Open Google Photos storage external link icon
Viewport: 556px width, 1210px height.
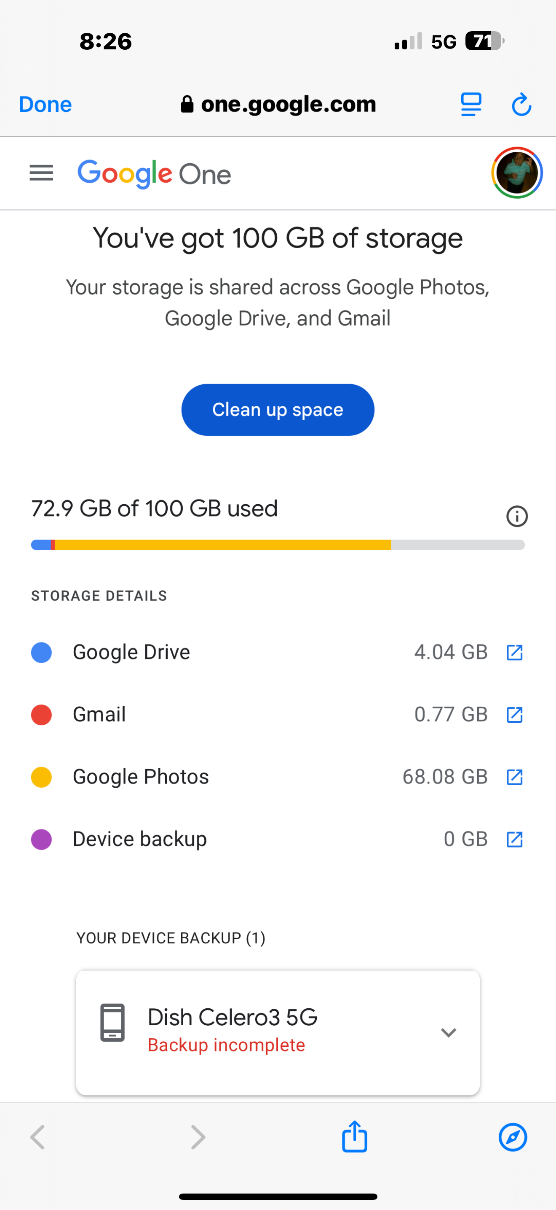[x=514, y=777]
